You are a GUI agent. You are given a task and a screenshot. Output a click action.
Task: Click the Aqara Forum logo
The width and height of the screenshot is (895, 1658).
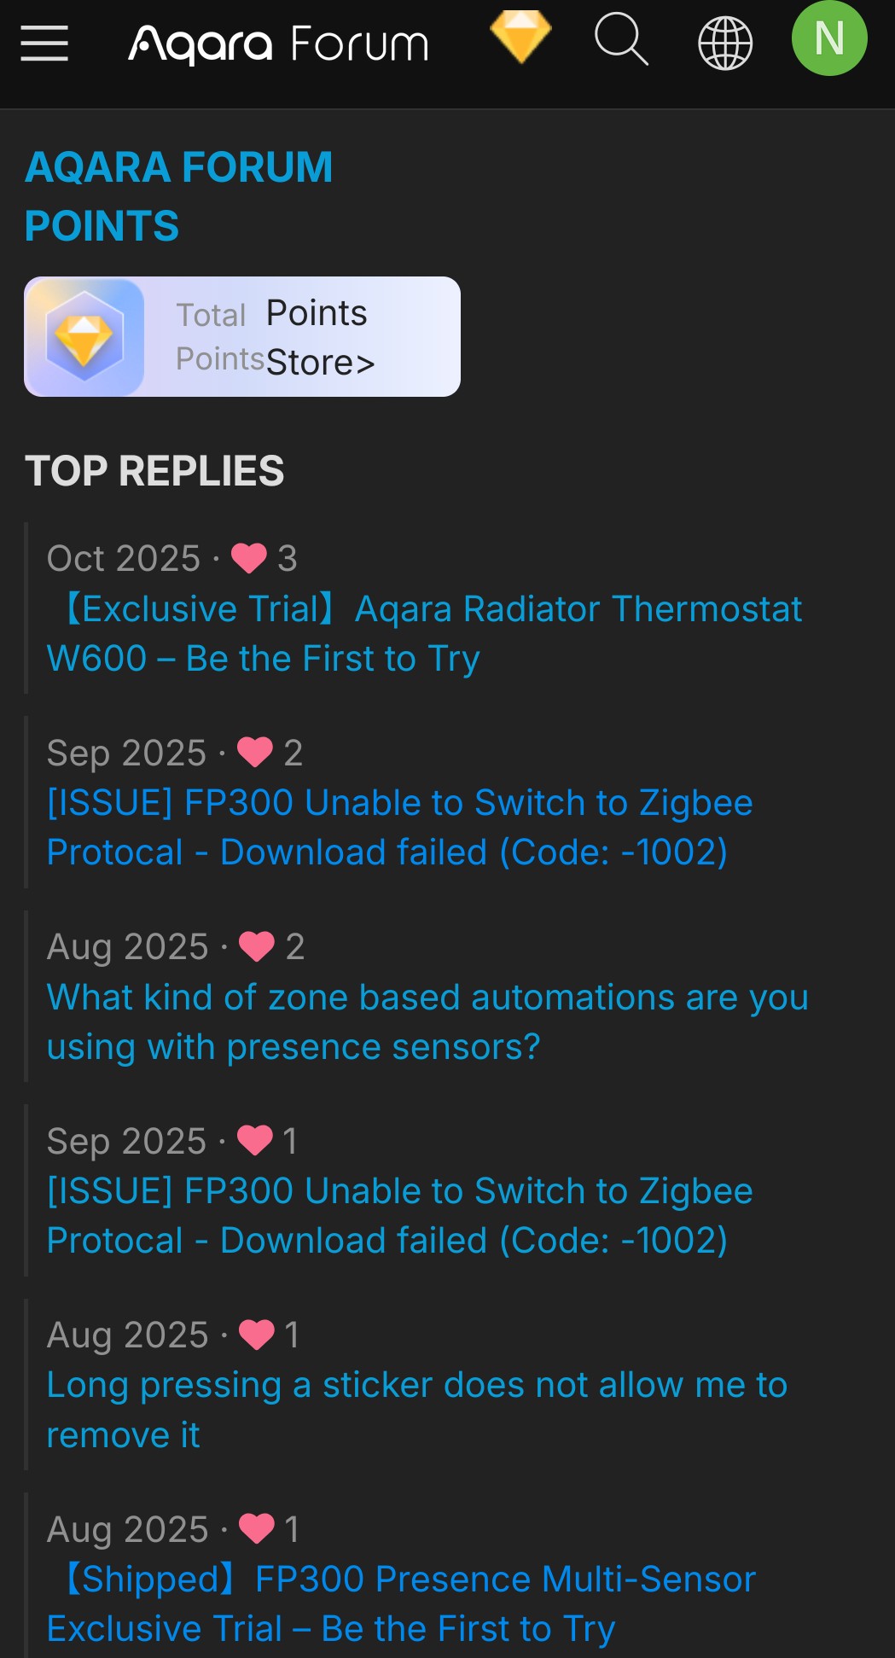(278, 44)
